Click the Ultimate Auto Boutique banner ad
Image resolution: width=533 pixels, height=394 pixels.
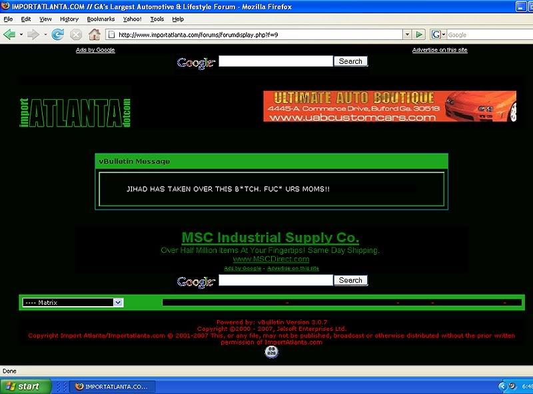(389, 106)
